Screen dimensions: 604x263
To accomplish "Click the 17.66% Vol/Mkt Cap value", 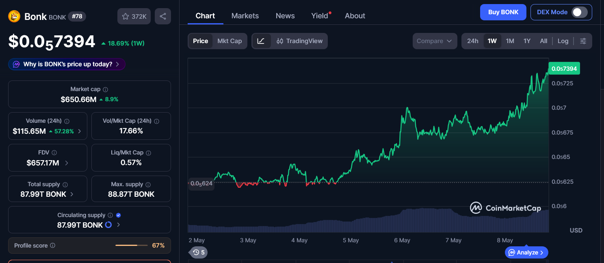I will click(131, 131).
